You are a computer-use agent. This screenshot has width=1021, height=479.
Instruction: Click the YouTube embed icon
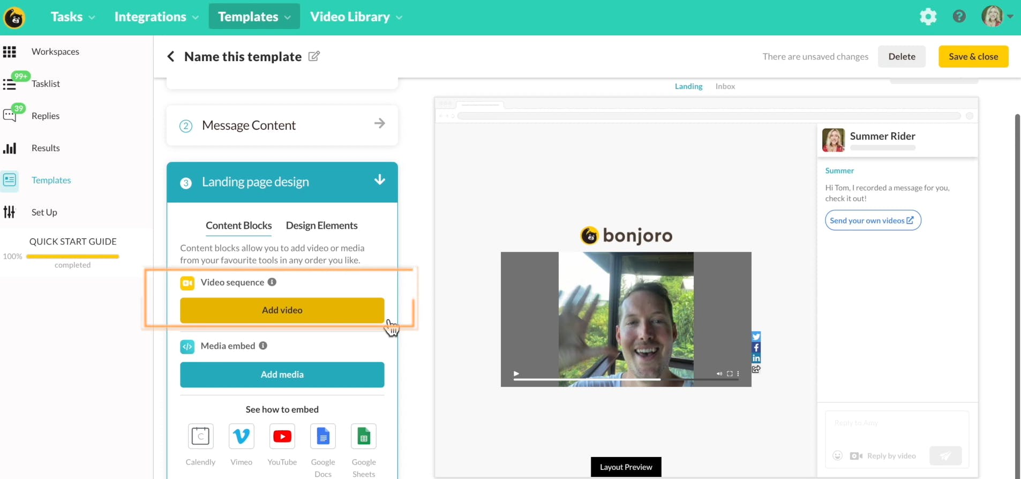(x=282, y=436)
